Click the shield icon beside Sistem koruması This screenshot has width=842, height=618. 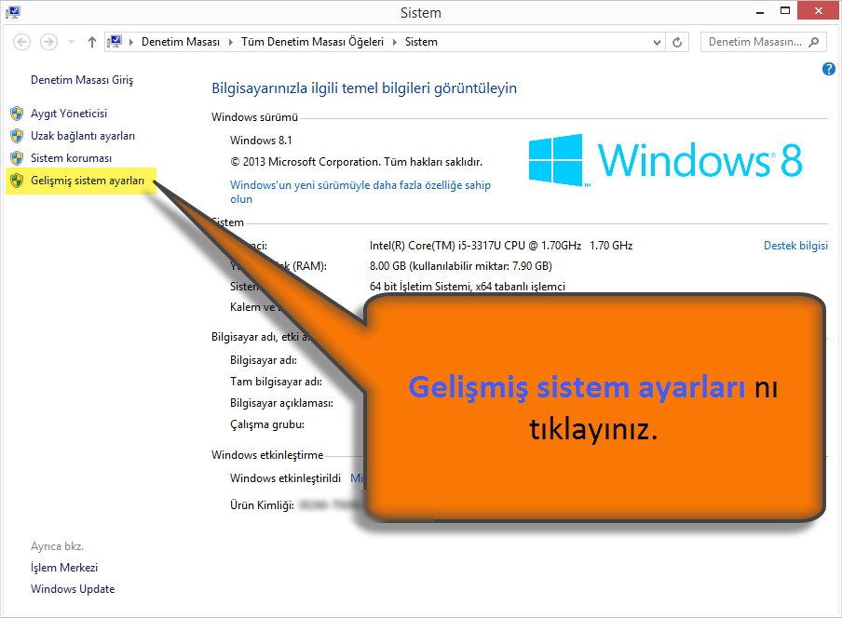point(17,158)
